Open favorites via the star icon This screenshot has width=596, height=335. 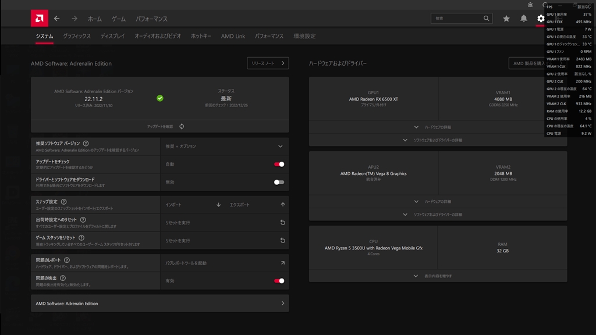(506, 19)
